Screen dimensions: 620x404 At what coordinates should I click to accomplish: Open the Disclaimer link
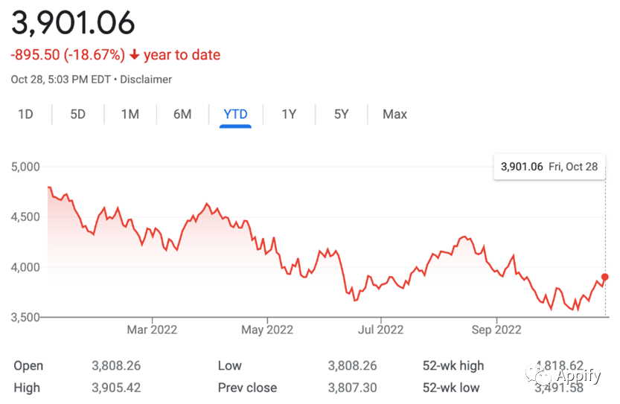[x=146, y=80]
